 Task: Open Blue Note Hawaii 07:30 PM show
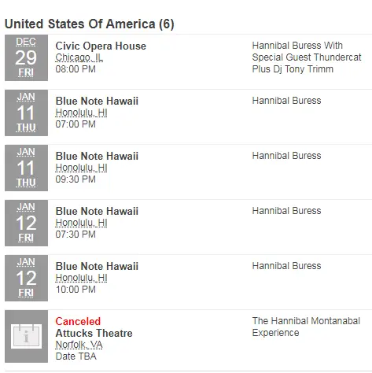97,211
